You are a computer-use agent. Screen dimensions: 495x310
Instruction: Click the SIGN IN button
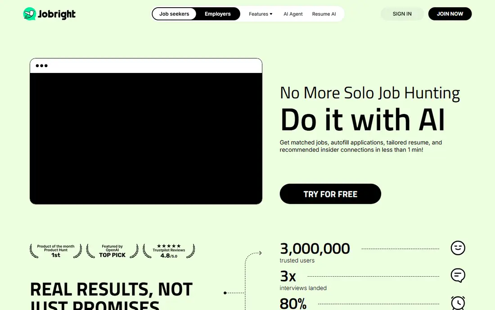point(402,14)
